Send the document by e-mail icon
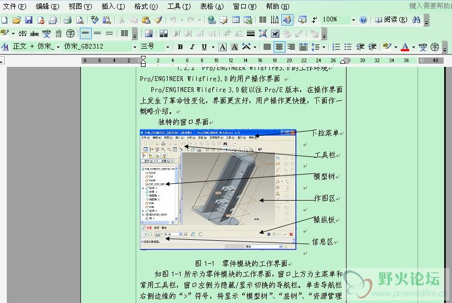The image size is (452, 303). [x=53, y=20]
